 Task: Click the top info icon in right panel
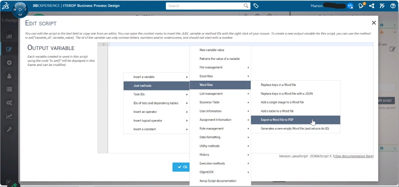[382, 25]
